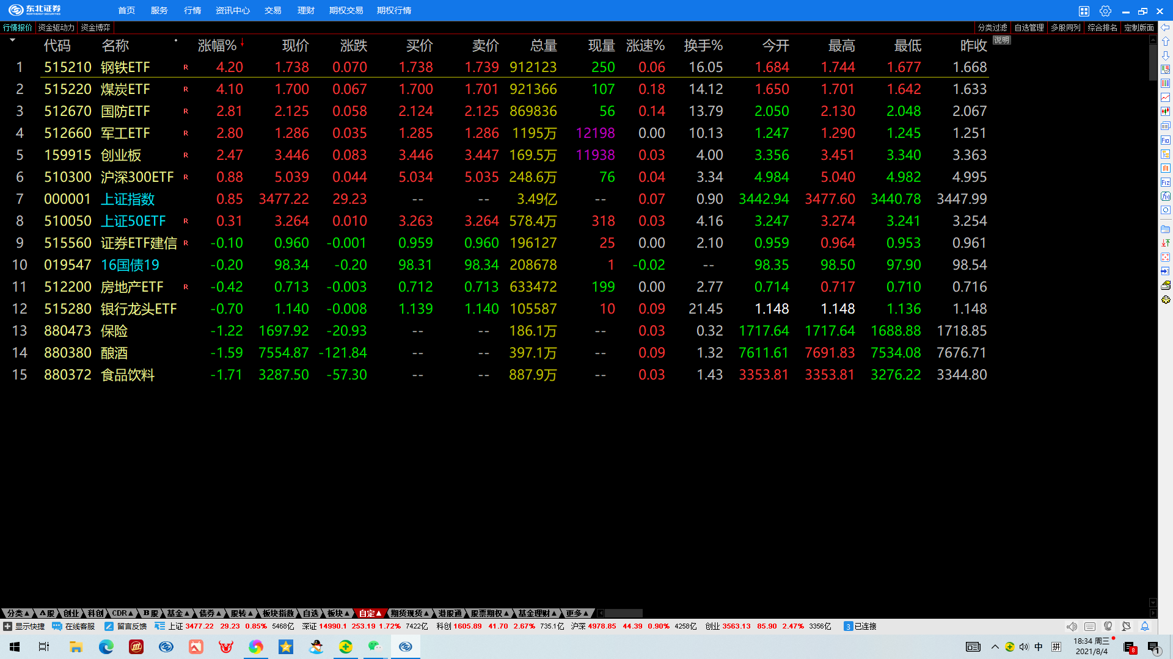1173x659 pixels.
Task: Click the grid layout icon in title bar
Action: [1084, 11]
